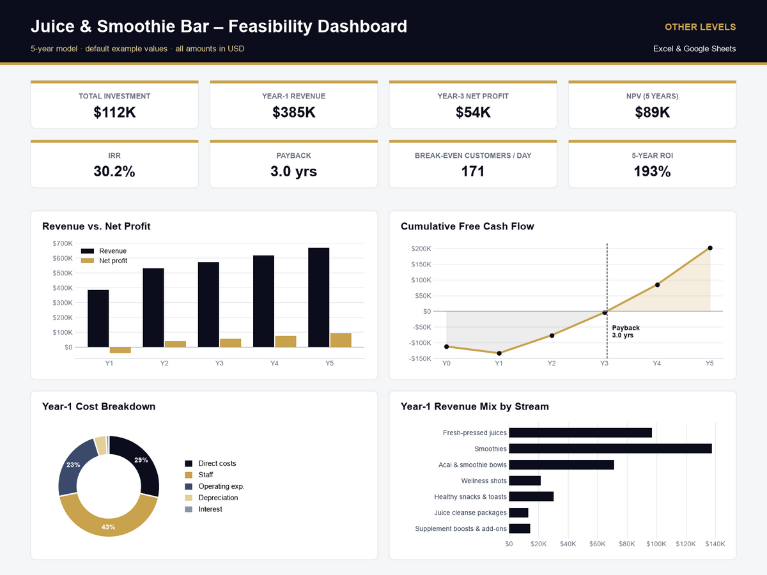The height and width of the screenshot is (575, 767).
Task: Click the Juice cleanse packages bar
Action: click(518, 512)
